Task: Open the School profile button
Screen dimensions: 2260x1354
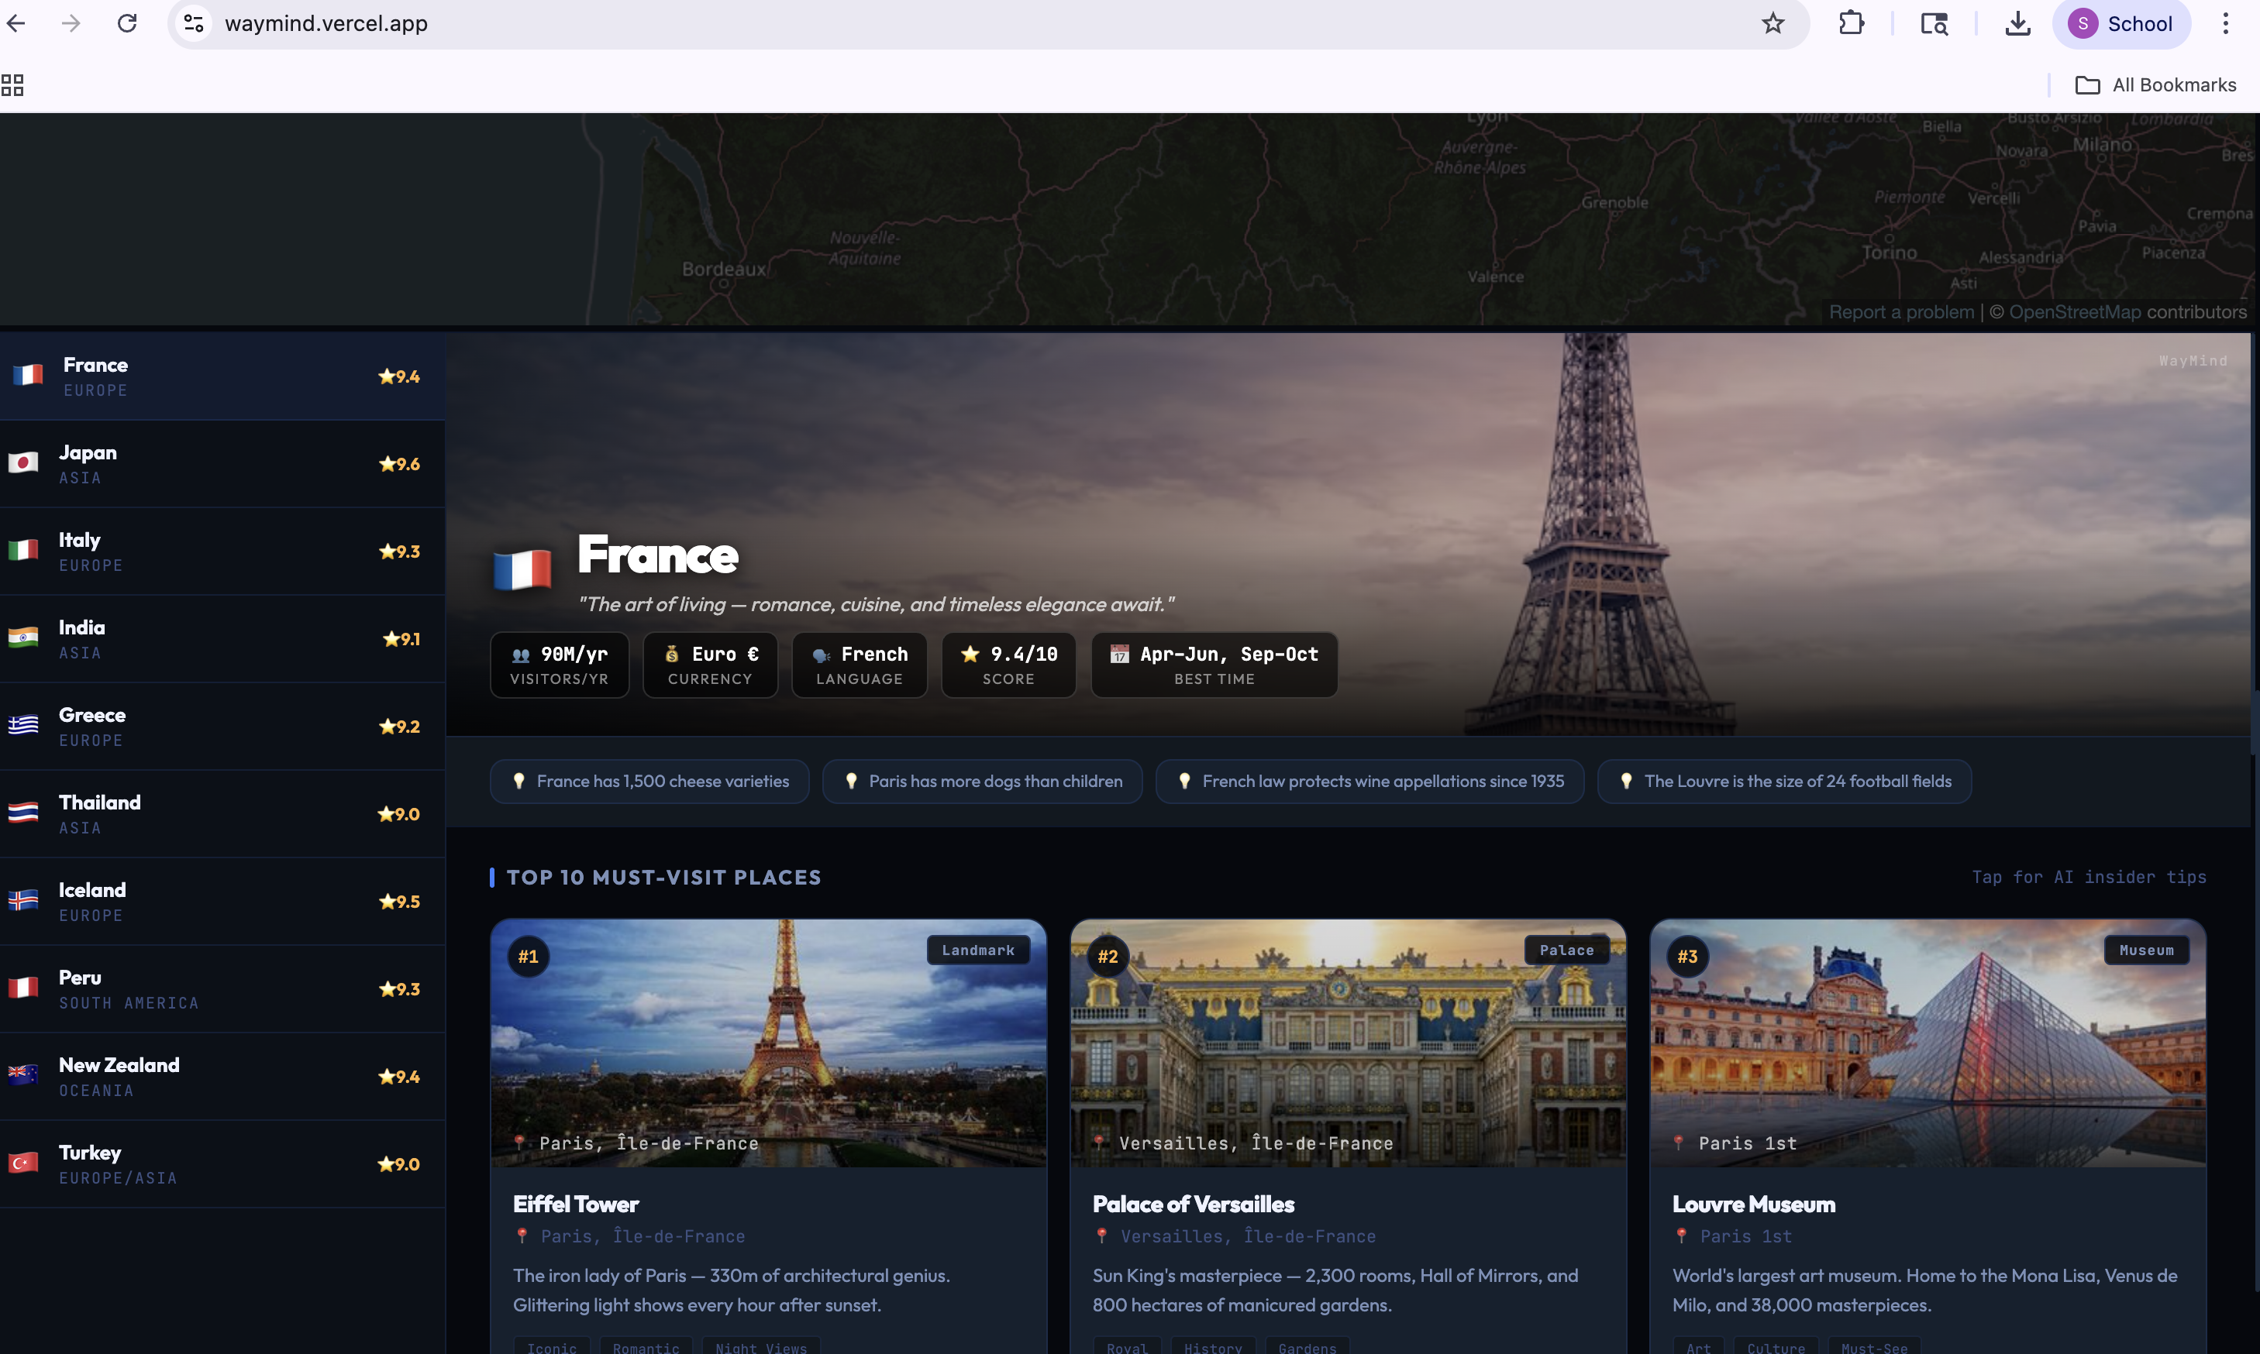Action: (2120, 22)
